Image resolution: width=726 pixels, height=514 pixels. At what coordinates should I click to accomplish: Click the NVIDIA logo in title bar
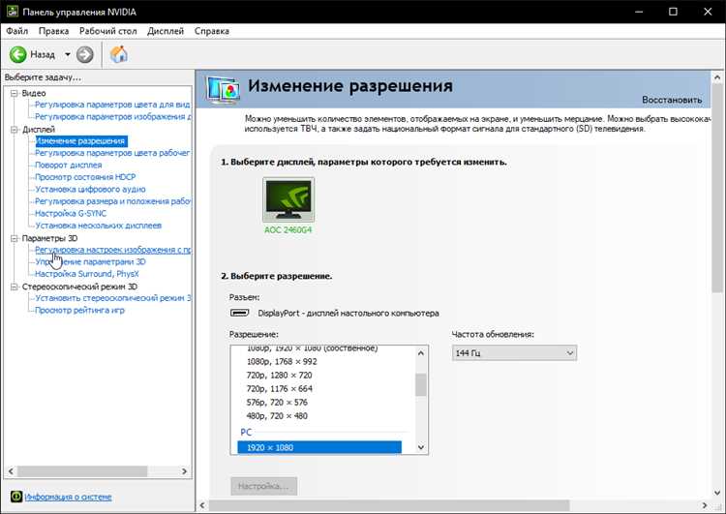click(x=12, y=11)
